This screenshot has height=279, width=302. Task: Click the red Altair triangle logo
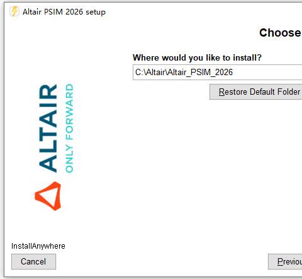[48, 196]
